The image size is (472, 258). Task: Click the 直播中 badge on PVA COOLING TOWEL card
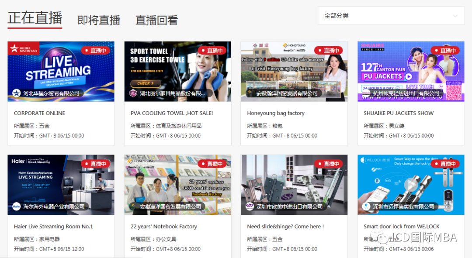(212, 50)
